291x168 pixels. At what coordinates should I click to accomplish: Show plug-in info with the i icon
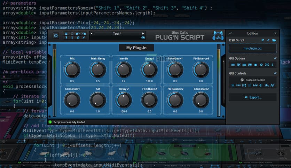[x=72, y=38]
